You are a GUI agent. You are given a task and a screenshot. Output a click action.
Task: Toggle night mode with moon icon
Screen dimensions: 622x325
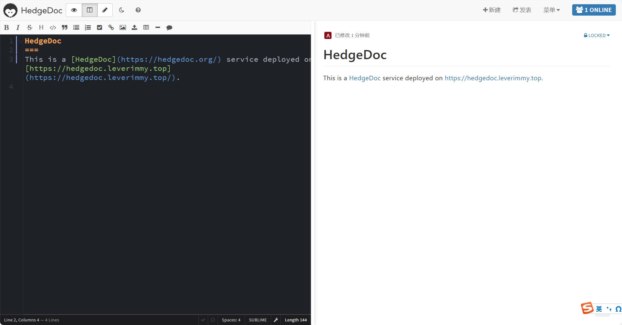pyautogui.click(x=121, y=10)
